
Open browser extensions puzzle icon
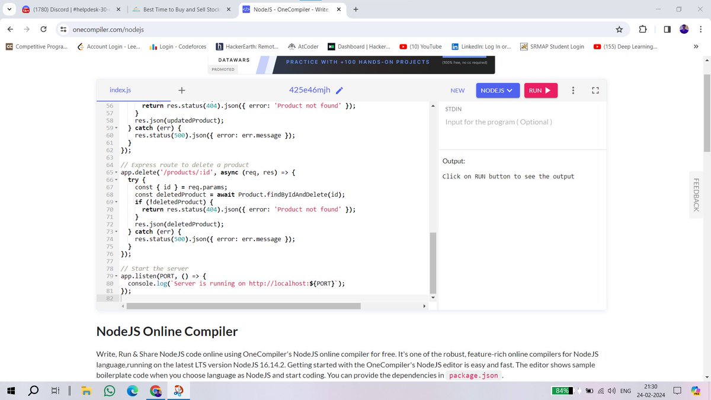click(x=643, y=29)
